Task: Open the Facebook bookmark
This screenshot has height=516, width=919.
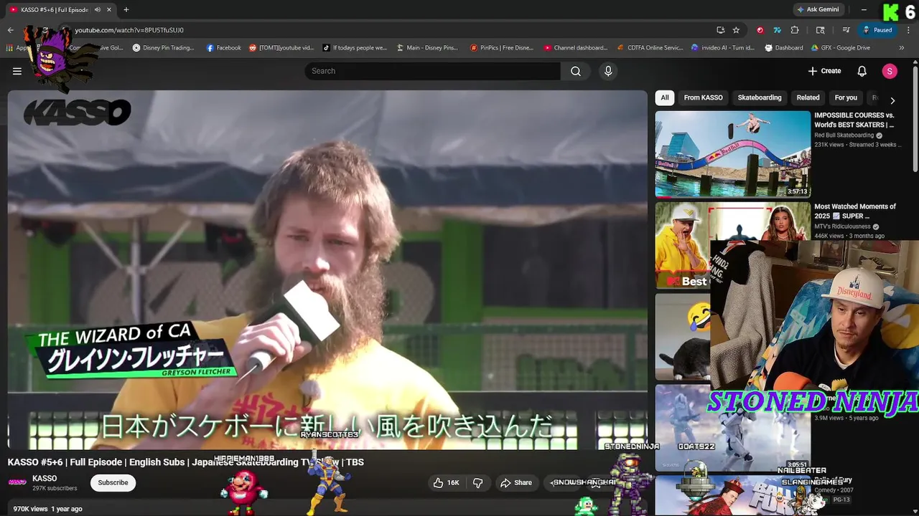Action: click(223, 48)
